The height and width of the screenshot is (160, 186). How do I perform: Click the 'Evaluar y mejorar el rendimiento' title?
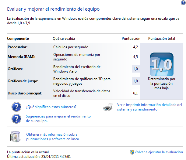(x=53, y=9)
